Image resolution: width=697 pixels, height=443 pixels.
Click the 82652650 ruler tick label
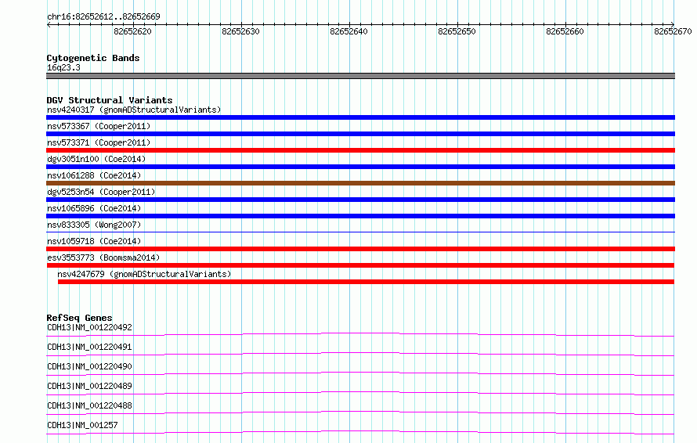[x=457, y=31]
